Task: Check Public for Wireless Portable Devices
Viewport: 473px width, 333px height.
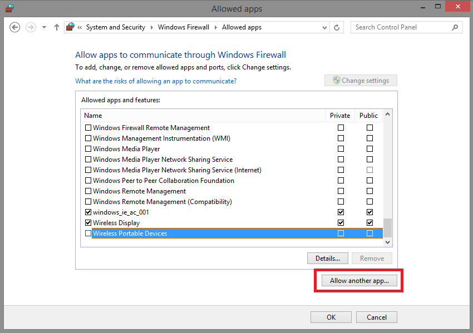Action: coord(369,233)
